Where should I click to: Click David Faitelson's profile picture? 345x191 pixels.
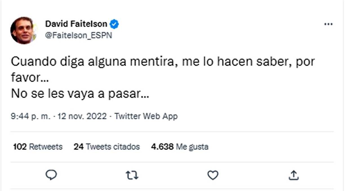point(24,30)
